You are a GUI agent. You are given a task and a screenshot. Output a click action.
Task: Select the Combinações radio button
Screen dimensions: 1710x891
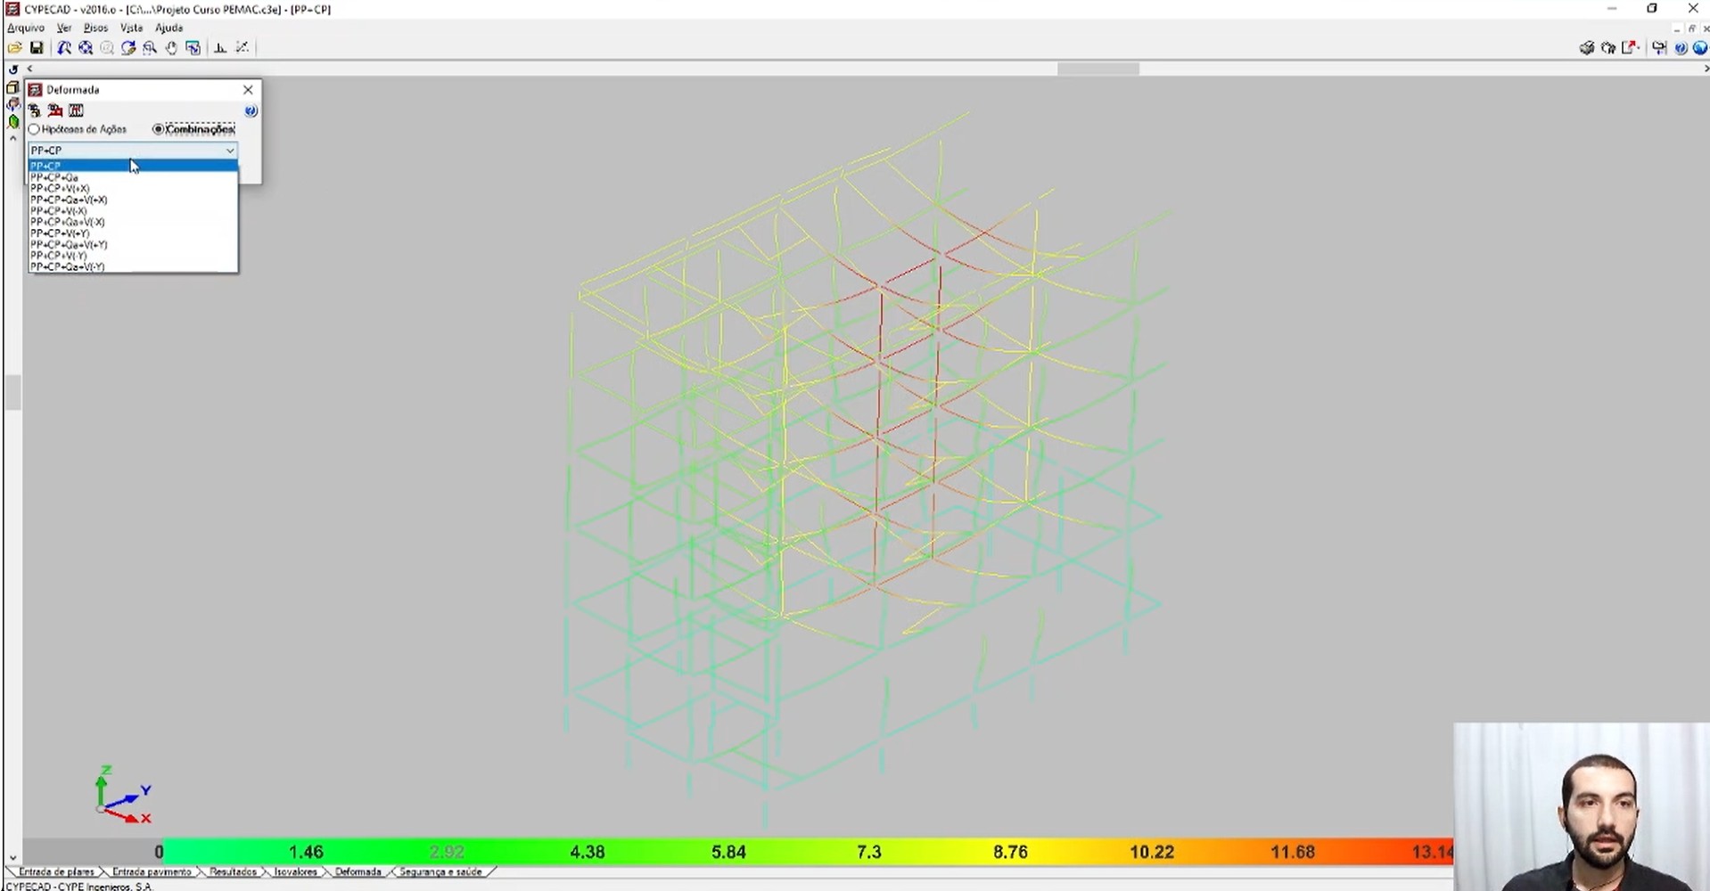(194, 129)
